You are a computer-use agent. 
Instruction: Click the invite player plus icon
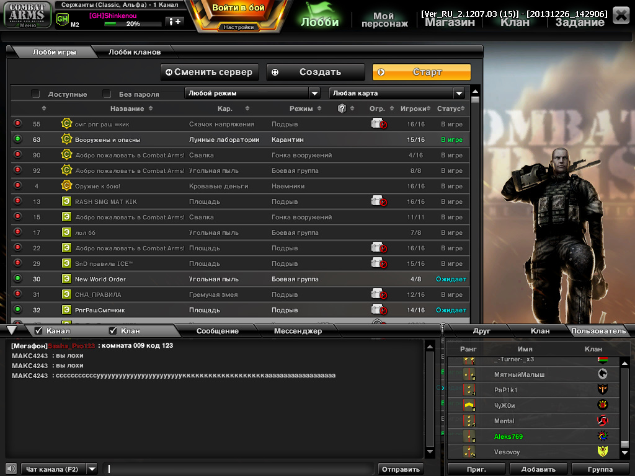174,22
